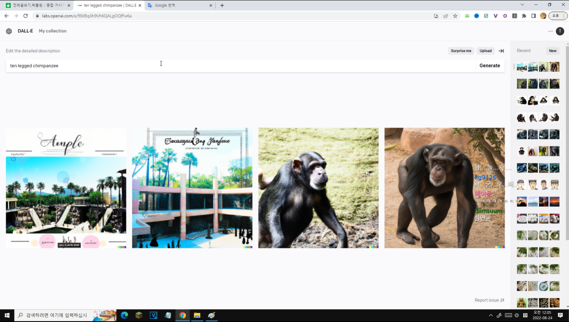Open the Chrome extensions puzzle icon
This screenshot has width=569, height=322.
(524, 16)
